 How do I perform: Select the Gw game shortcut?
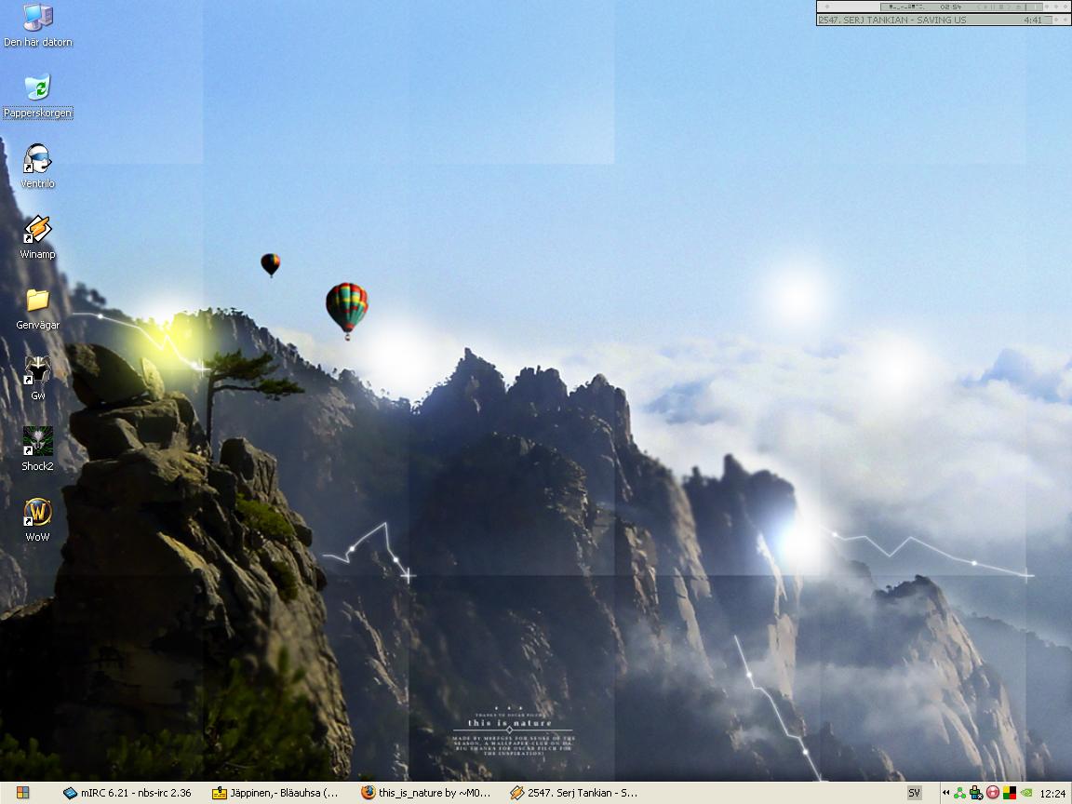click(x=37, y=378)
